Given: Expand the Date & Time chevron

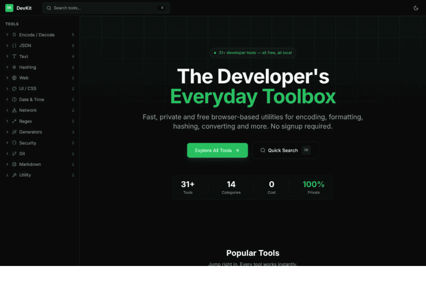Looking at the screenshot, I should pos(7,100).
